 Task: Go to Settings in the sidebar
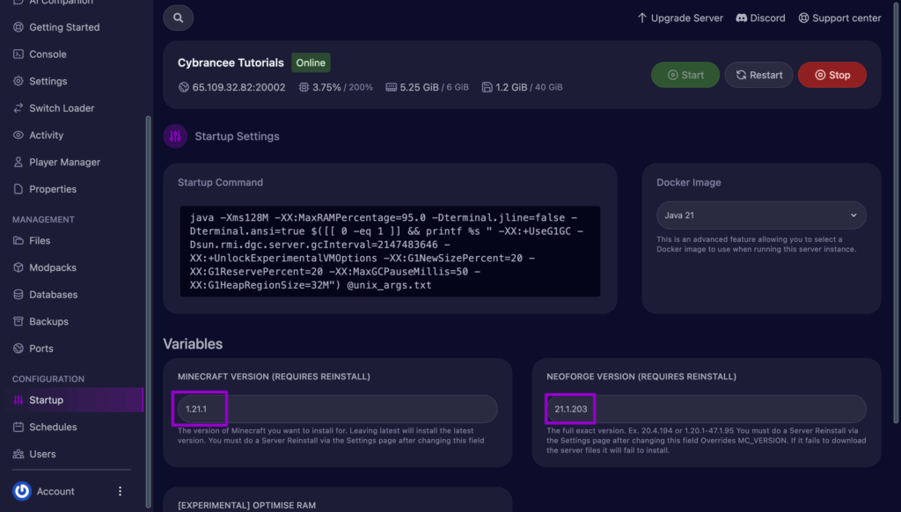tap(48, 81)
